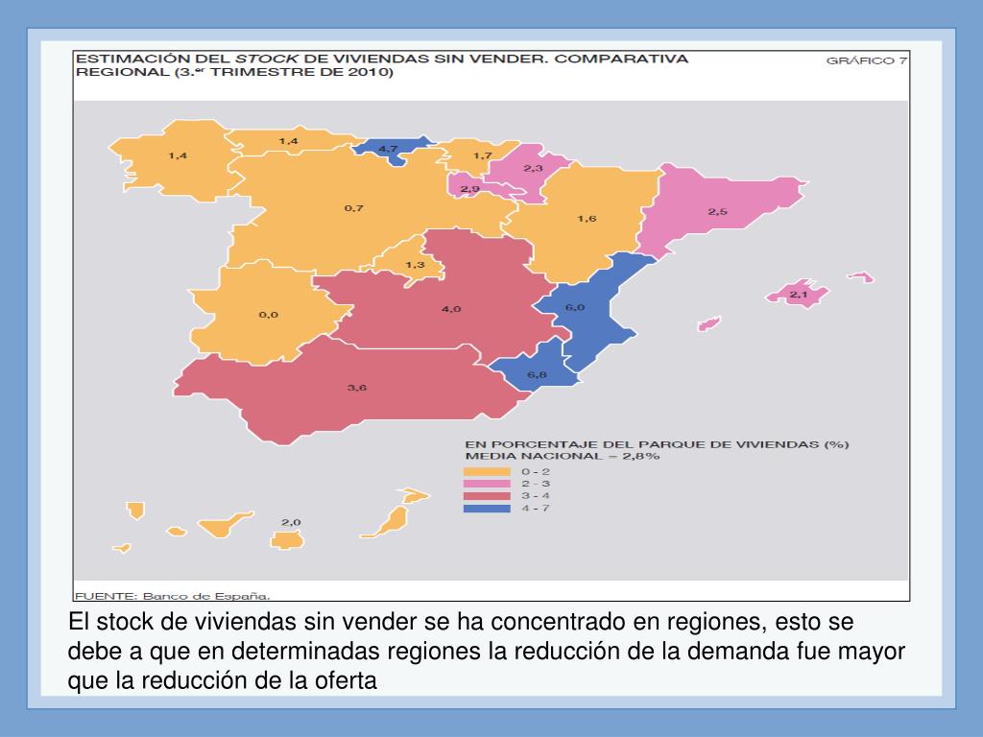Click the value 2,1 on the island

[798, 295]
